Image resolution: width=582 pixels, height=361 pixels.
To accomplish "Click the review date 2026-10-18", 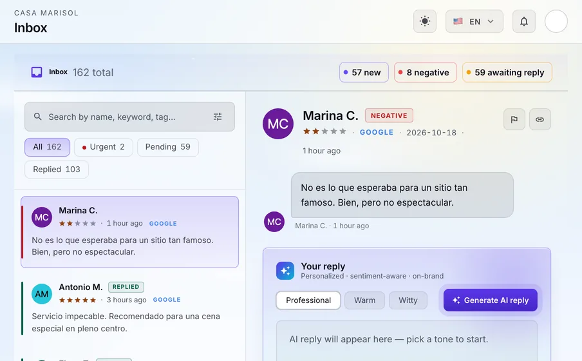I will click(x=431, y=133).
